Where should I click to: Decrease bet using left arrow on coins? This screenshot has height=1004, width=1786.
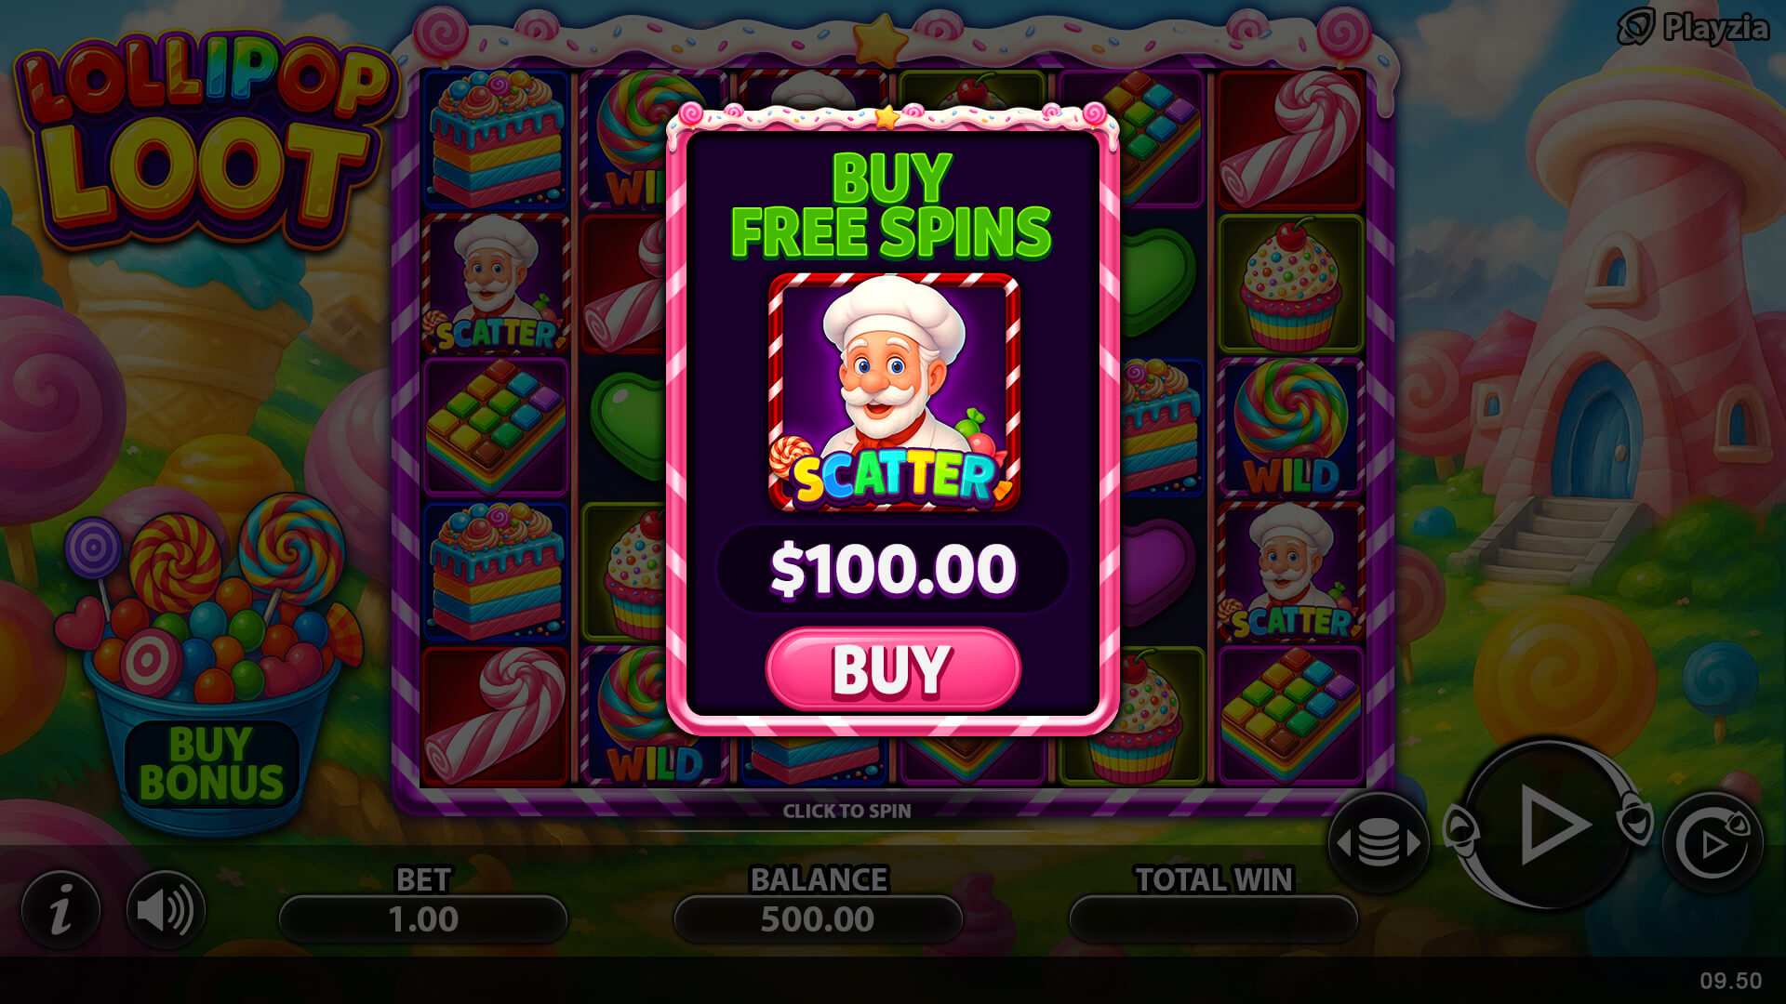[1343, 843]
